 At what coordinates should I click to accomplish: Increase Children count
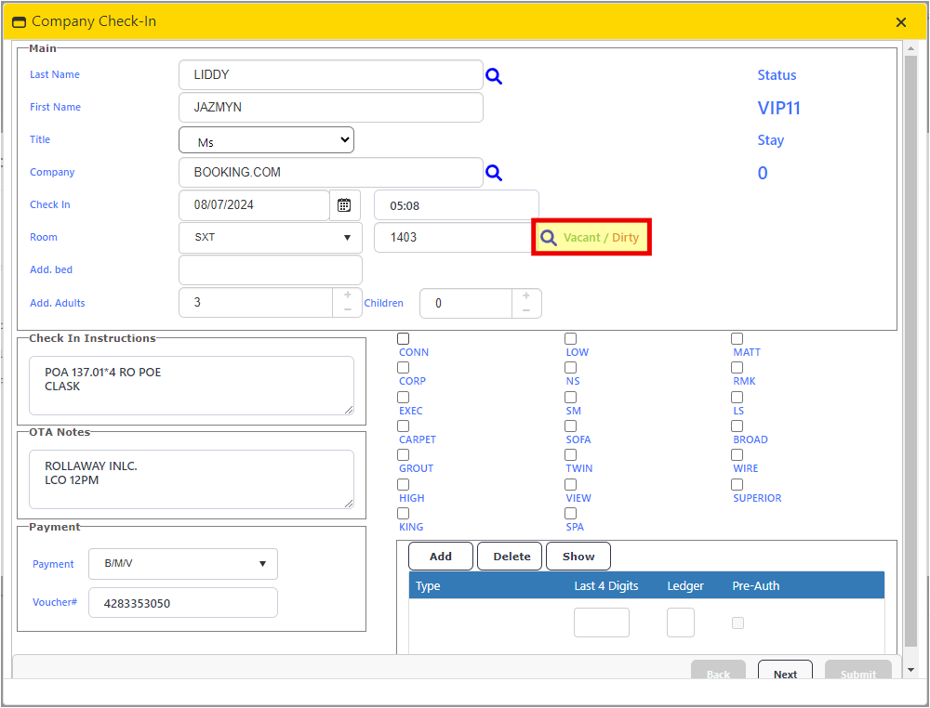[x=526, y=295]
